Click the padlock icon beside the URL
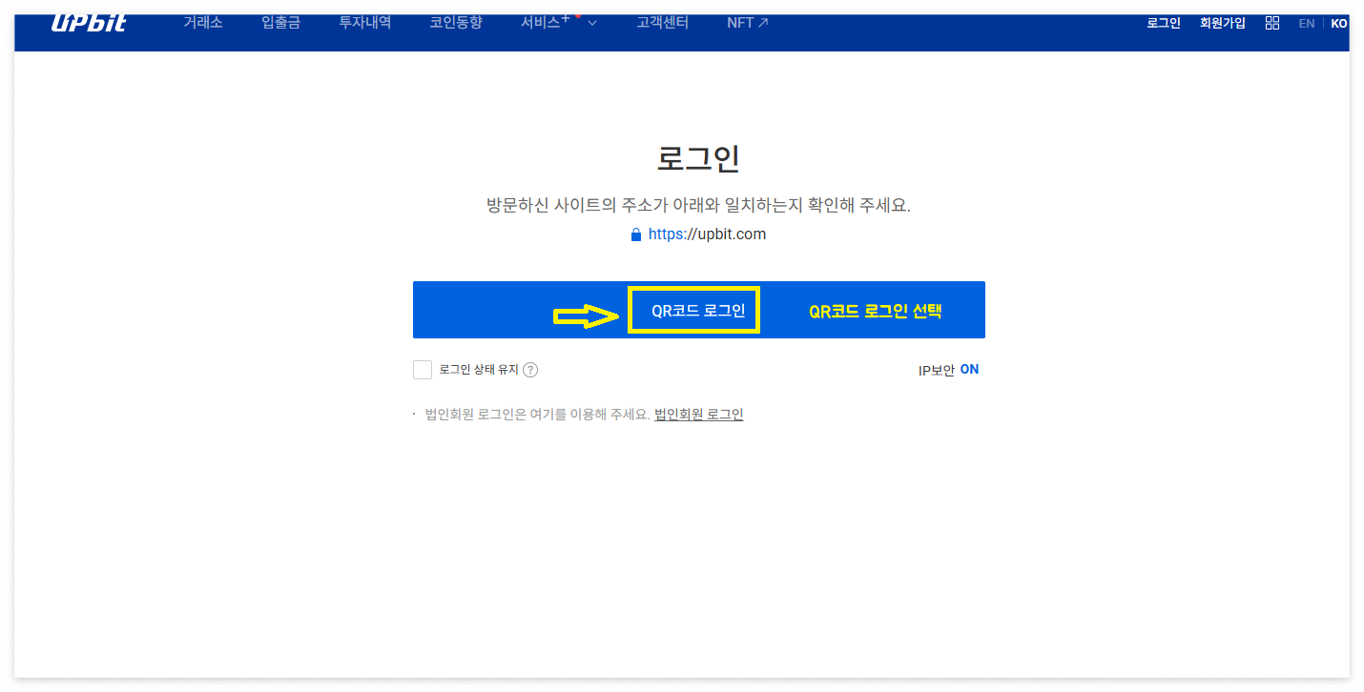The image size is (1364, 692). (635, 234)
